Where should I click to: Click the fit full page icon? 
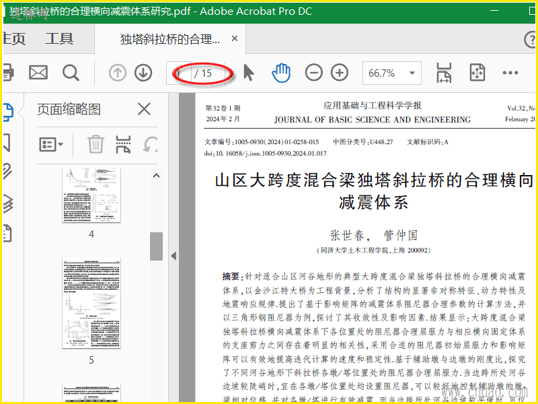click(x=477, y=73)
